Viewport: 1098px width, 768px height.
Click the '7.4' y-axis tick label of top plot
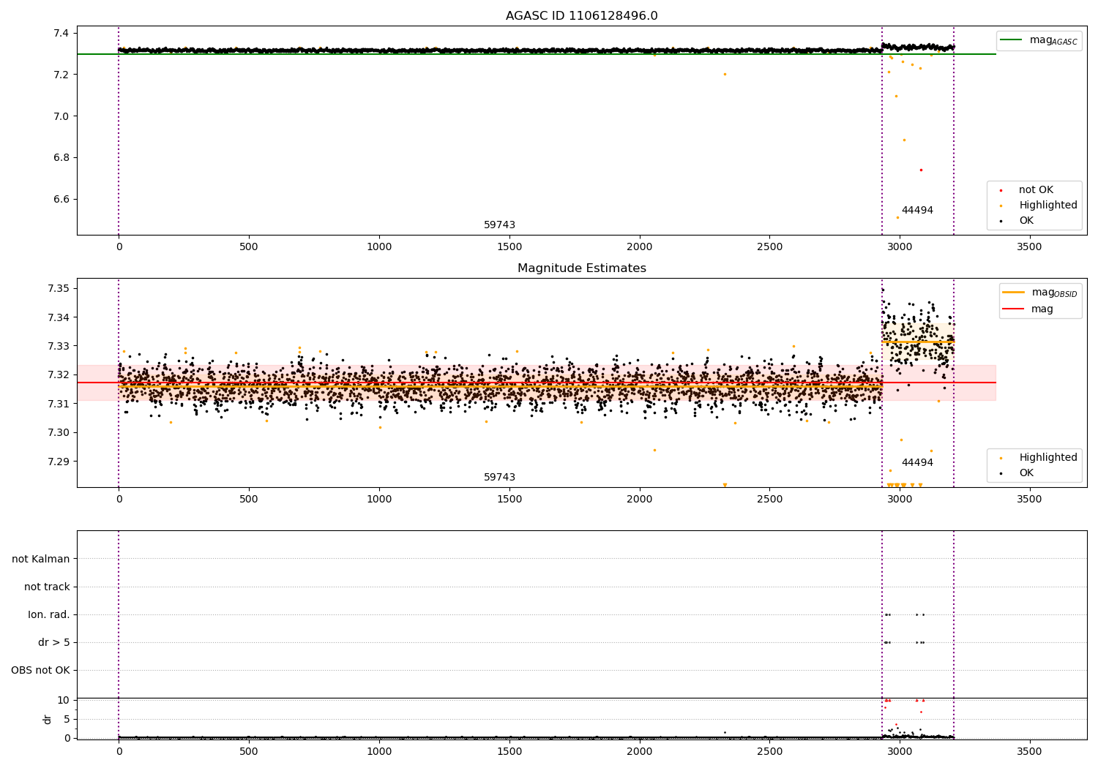(61, 34)
